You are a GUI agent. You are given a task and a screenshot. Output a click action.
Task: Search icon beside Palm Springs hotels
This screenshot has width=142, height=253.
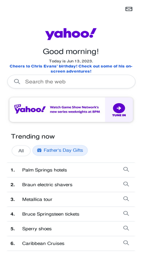(x=126, y=170)
